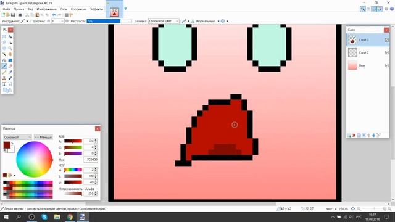Open the Файл menu
This screenshot has width=395, height=222.
click(7, 9)
